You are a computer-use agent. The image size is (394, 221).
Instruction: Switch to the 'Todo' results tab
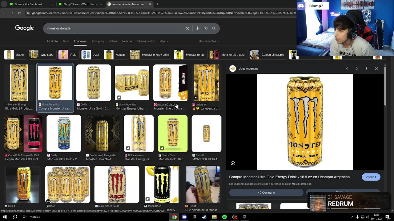coord(66,41)
